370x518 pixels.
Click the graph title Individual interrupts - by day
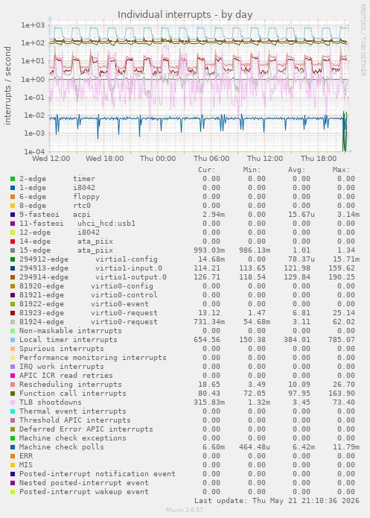point(185,15)
